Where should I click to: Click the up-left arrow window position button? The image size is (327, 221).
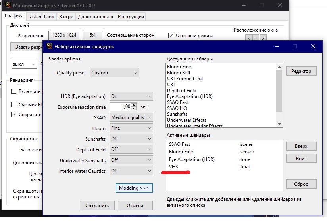pyautogui.click(x=248, y=38)
